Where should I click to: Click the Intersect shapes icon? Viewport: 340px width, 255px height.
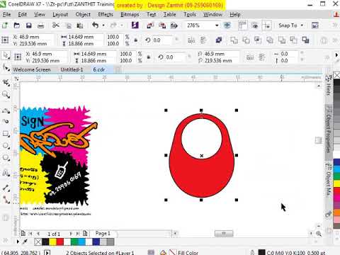[x=258, y=40]
